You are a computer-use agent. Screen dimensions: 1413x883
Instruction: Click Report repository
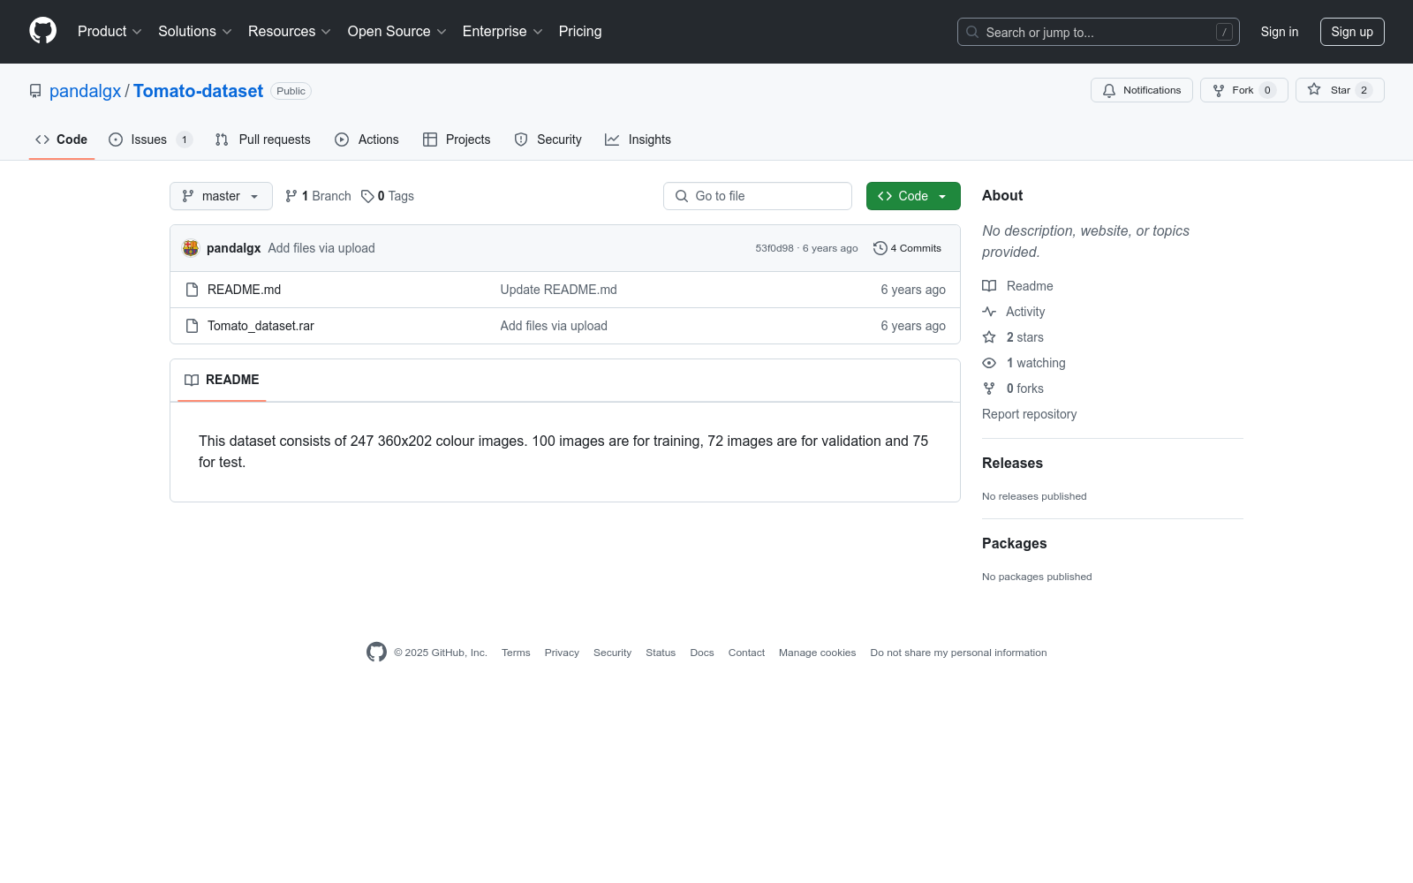pyautogui.click(x=1029, y=414)
